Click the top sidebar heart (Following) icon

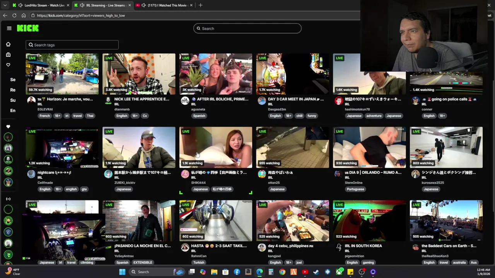8,65
